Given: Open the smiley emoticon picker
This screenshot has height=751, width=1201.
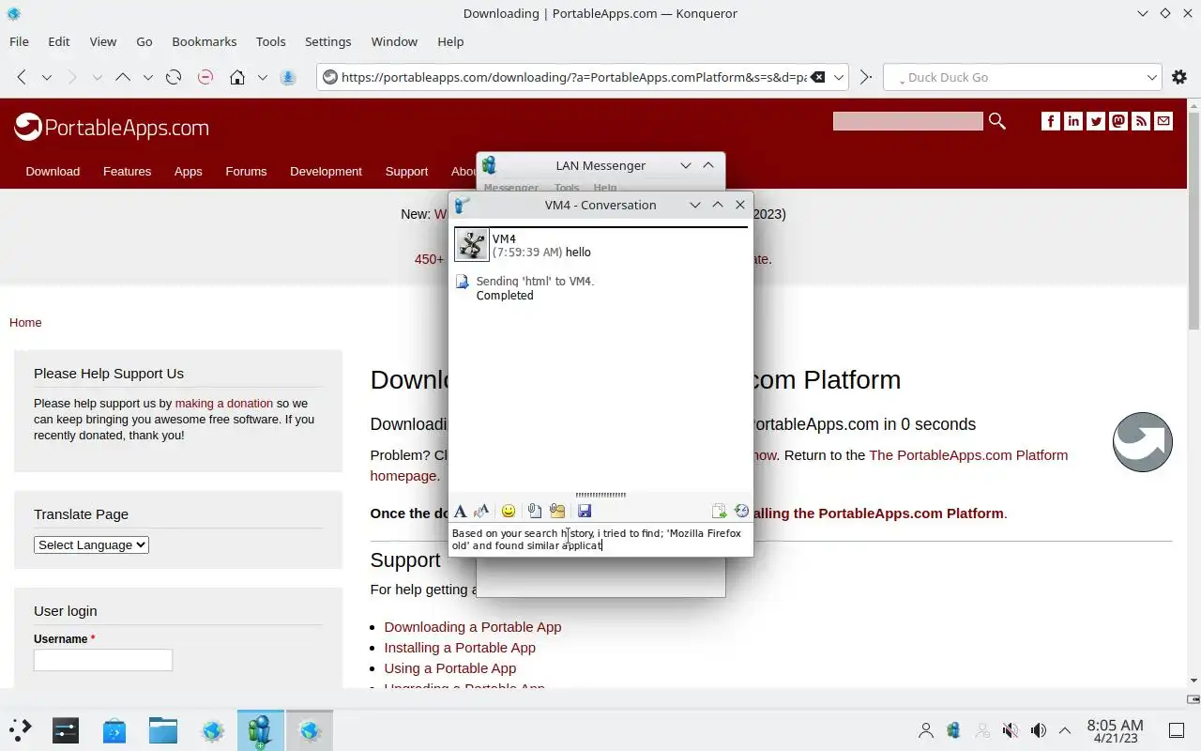Looking at the screenshot, I should tap(509, 511).
